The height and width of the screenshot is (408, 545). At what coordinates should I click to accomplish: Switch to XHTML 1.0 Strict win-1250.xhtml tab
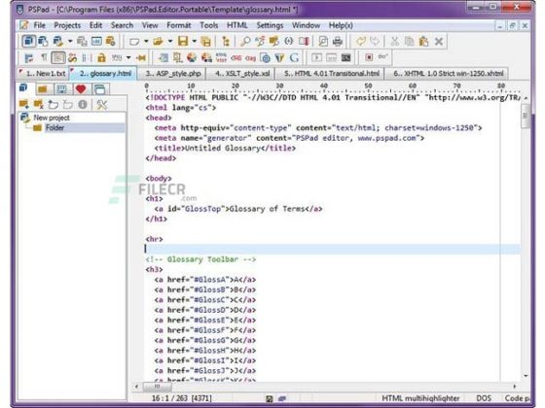(447, 74)
